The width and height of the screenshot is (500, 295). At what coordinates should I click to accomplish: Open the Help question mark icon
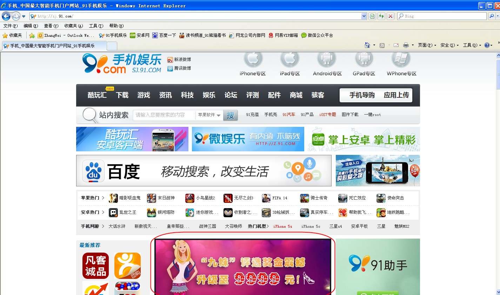(487, 45)
